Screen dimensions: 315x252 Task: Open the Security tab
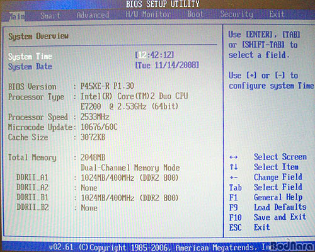[x=236, y=14]
